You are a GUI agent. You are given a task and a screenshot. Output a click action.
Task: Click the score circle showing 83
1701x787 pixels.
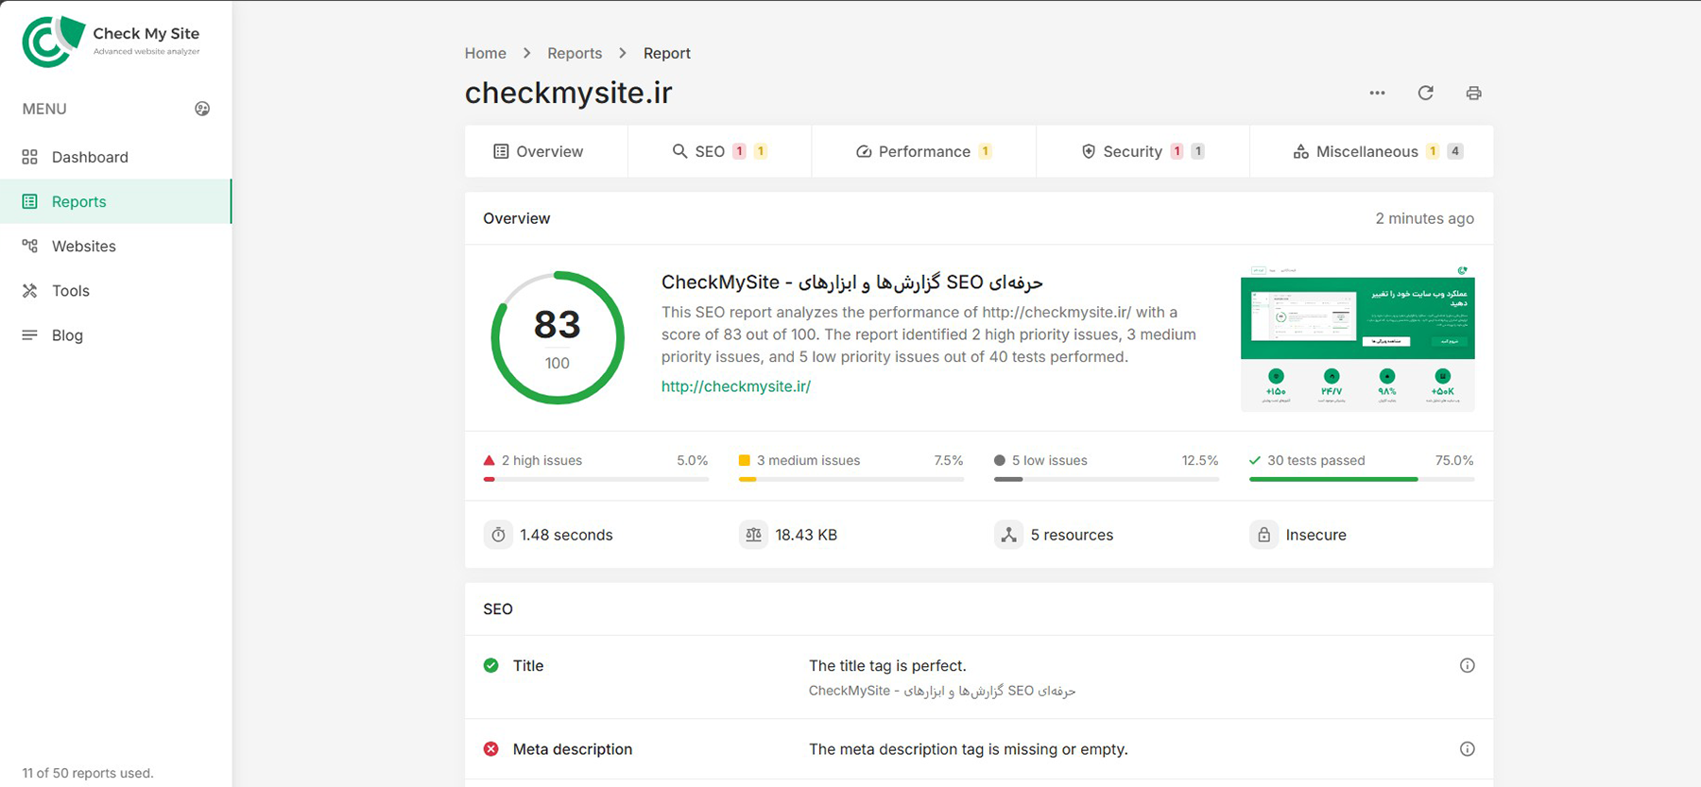click(558, 338)
